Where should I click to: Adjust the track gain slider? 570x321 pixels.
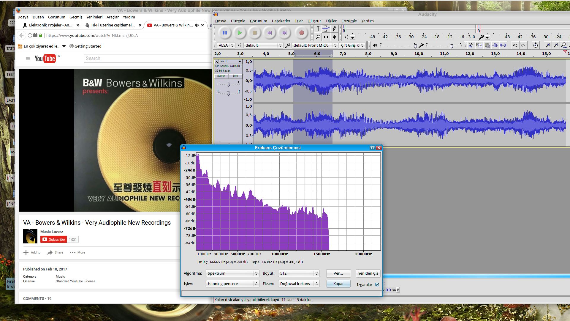coord(228,85)
